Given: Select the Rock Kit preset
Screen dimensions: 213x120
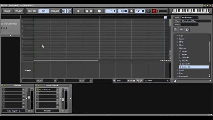Looking at the screenshot, I should point(185,61).
